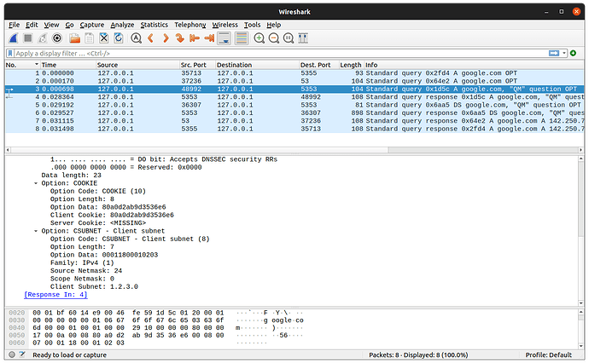Zoom in the main window text
The width and height of the screenshot is (589, 363).
[260, 38]
